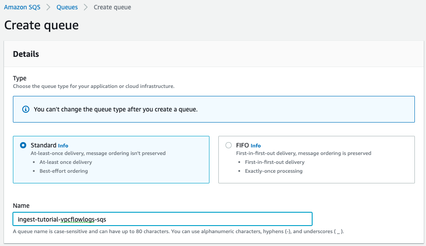426x246 pixels.
Task: Click the FIFO card description text
Action: 303,153
